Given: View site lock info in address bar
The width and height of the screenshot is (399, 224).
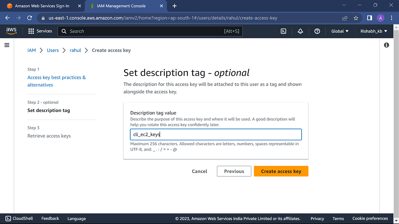Looking at the screenshot, I should [43, 18].
